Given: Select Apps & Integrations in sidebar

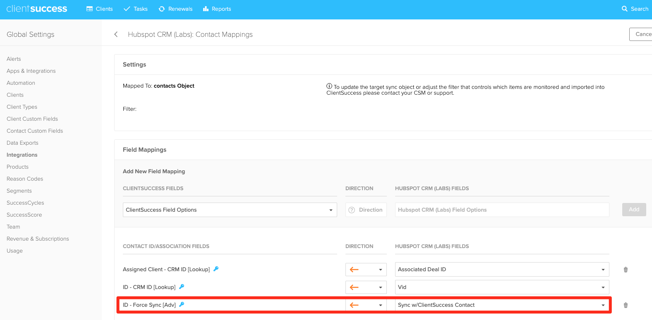Looking at the screenshot, I should click(x=31, y=71).
